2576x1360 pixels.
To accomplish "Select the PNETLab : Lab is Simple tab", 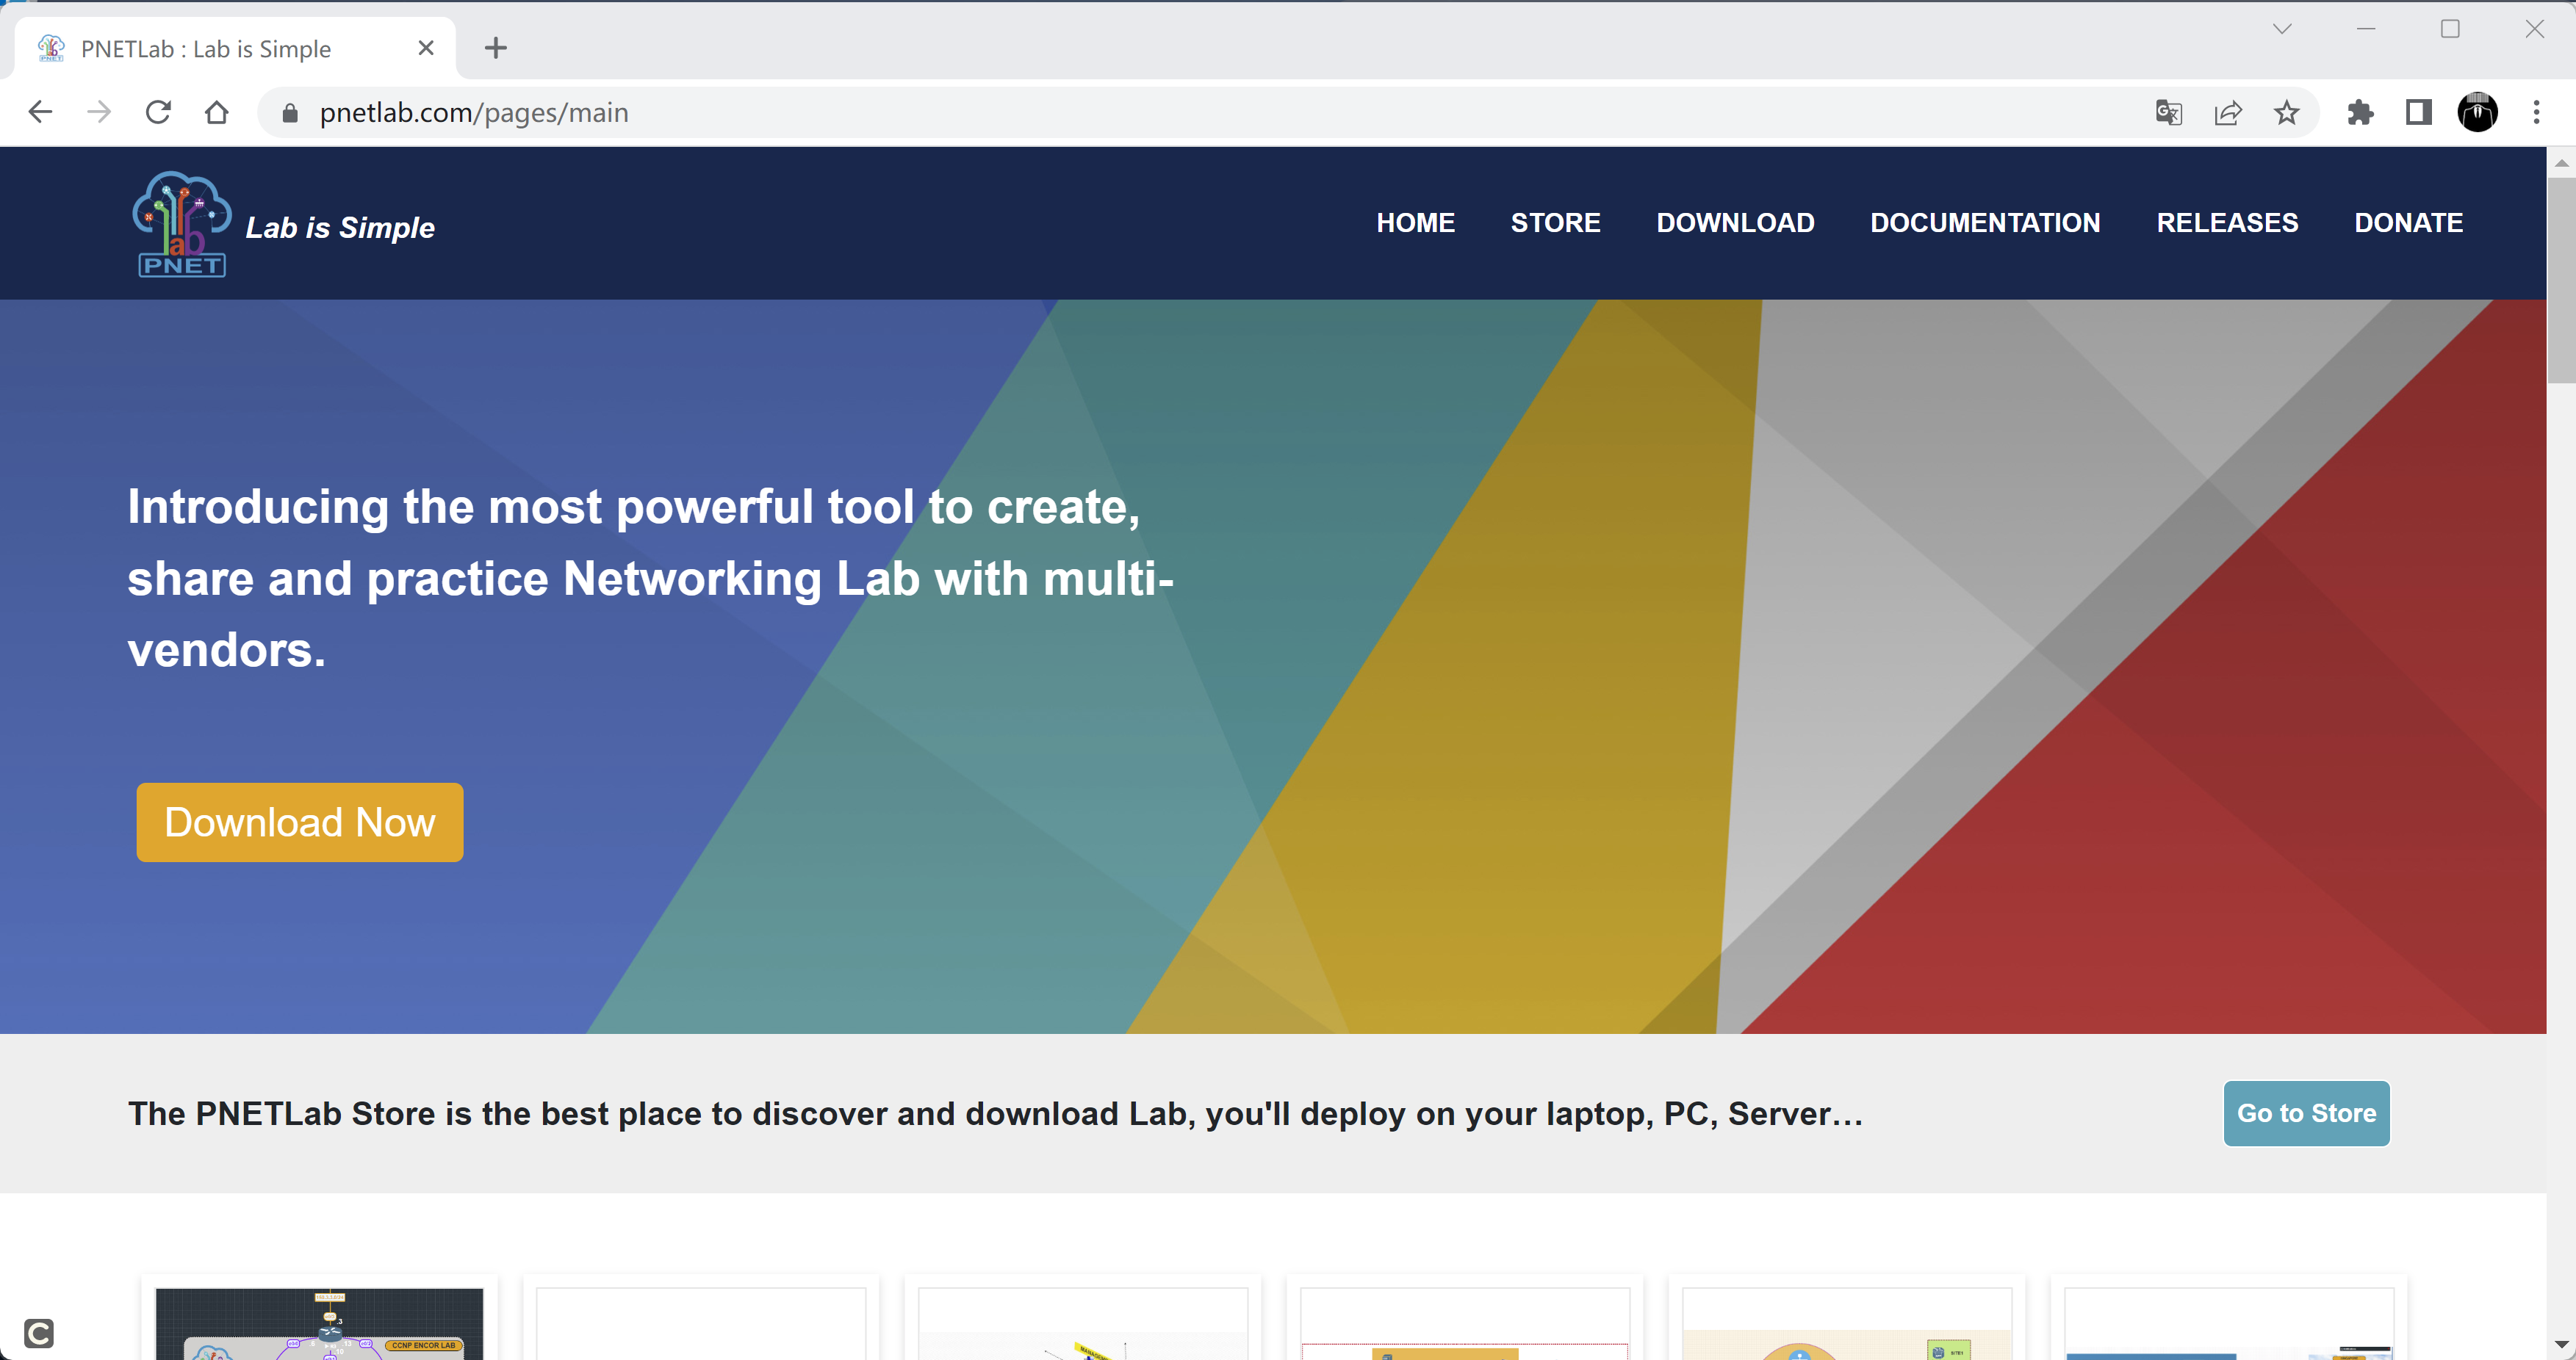I will (236, 48).
